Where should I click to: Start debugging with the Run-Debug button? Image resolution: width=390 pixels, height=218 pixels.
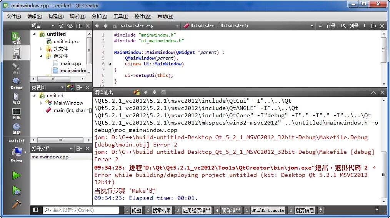tap(17, 190)
